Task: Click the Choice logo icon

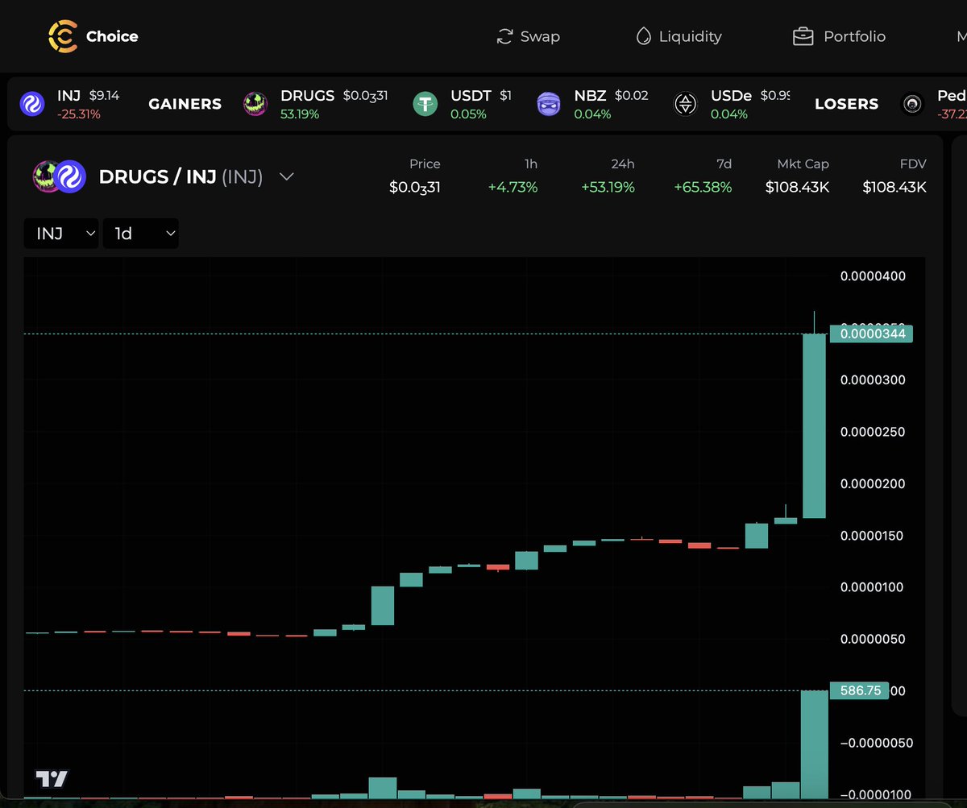Action: pyautogui.click(x=63, y=36)
